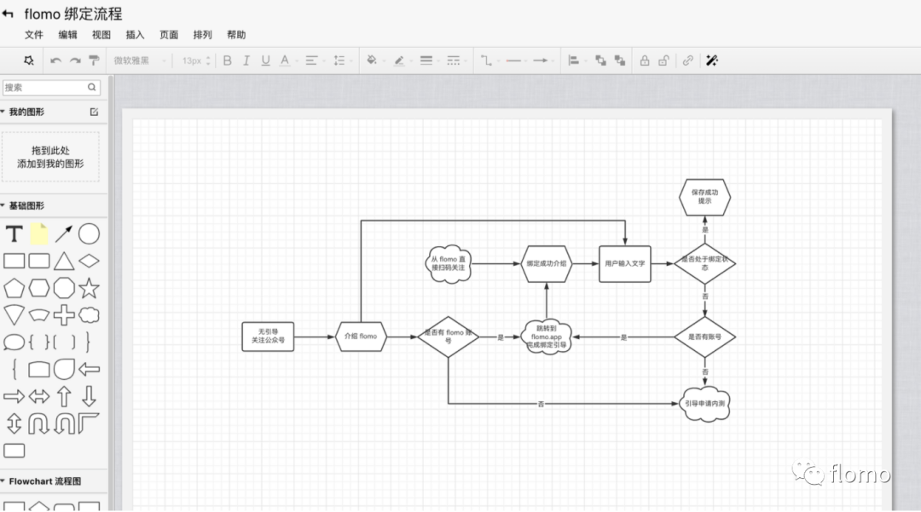The image size is (921, 512).
Task: Select the cross shape in the shapes panel
Action: click(x=64, y=315)
